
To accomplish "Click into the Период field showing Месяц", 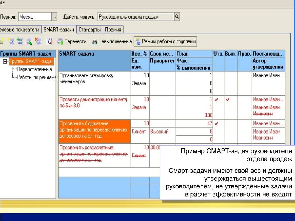I will (x=35, y=17).
